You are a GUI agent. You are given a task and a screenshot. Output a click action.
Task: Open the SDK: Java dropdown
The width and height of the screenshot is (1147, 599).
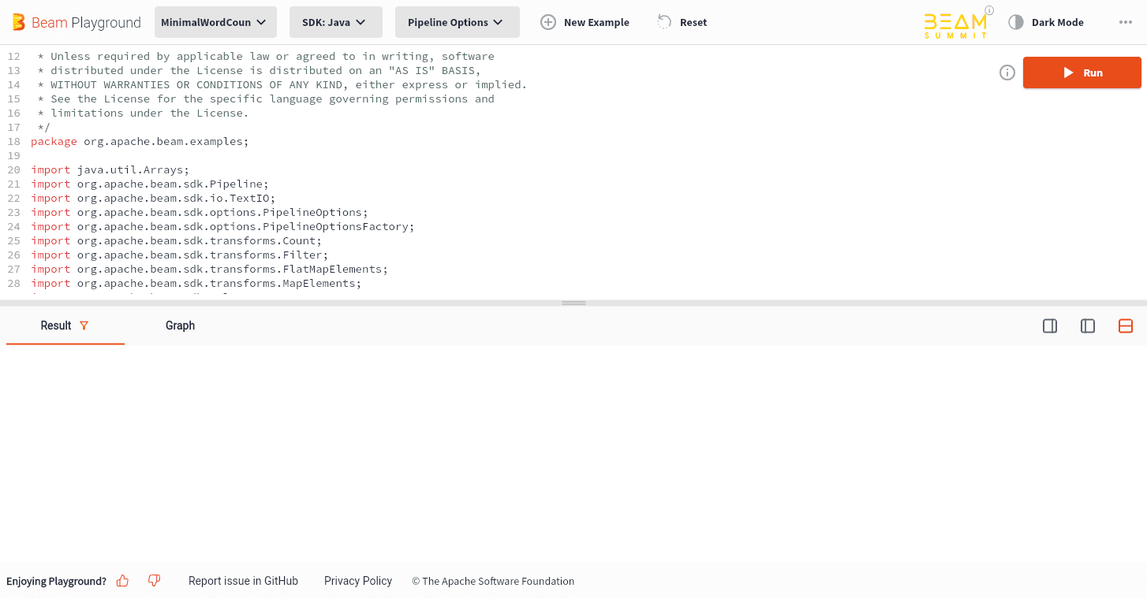click(x=335, y=22)
